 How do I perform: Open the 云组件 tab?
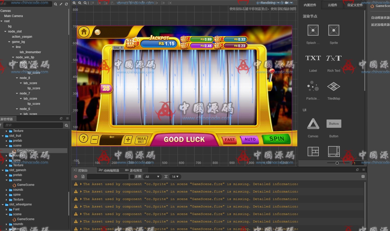coord(332,5)
